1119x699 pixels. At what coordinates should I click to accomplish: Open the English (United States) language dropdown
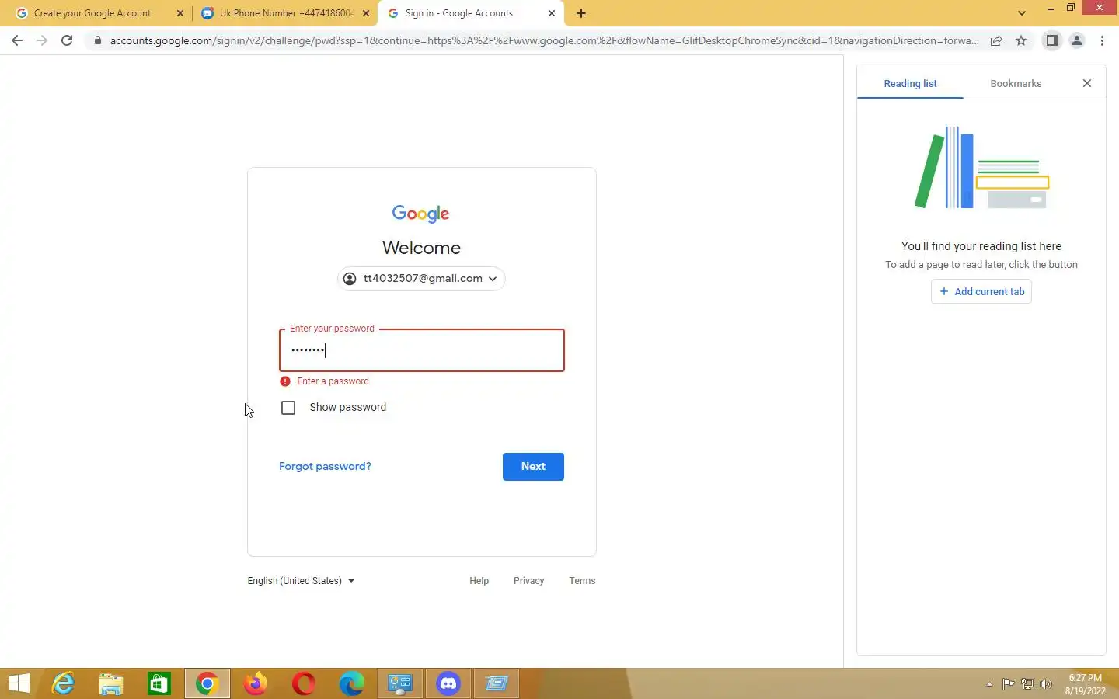[x=301, y=581]
